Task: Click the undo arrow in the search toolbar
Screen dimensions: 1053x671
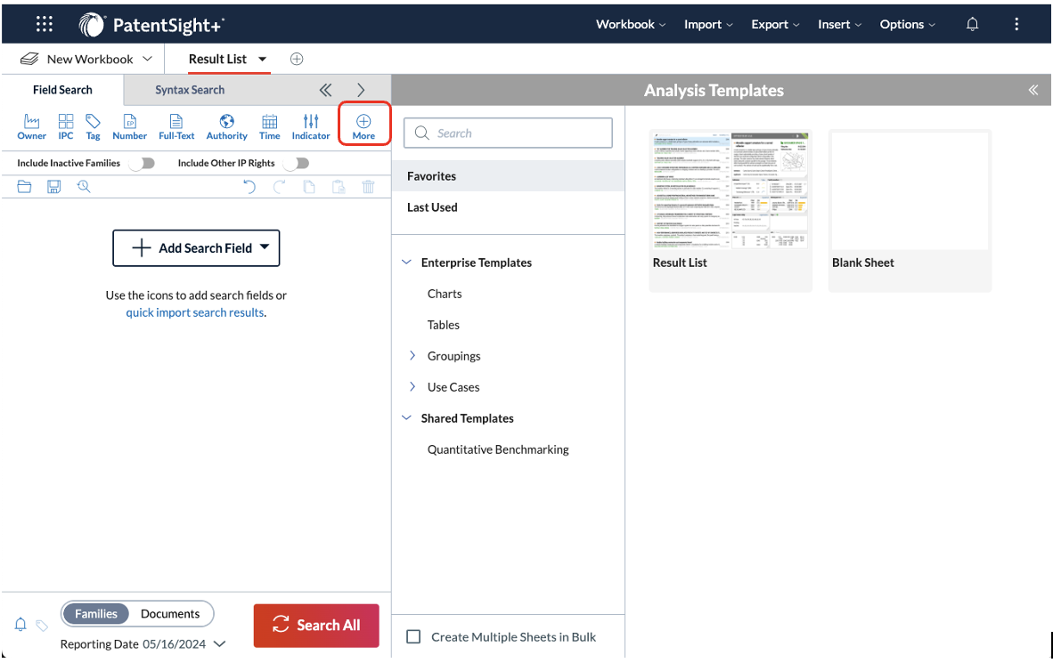Action: click(x=249, y=186)
